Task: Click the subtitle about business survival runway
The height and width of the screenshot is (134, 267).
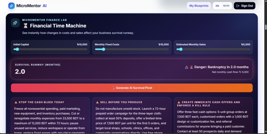Action: coord(78,33)
